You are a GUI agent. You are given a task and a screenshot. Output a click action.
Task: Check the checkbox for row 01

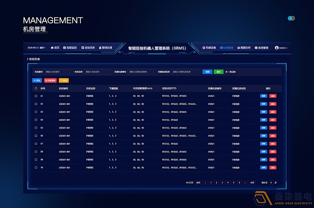click(36, 96)
